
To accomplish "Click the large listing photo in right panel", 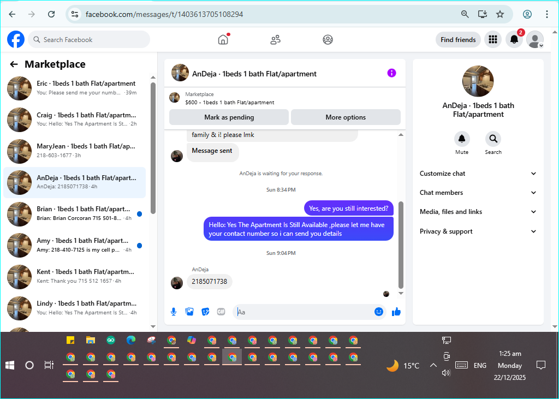I will coord(478,81).
